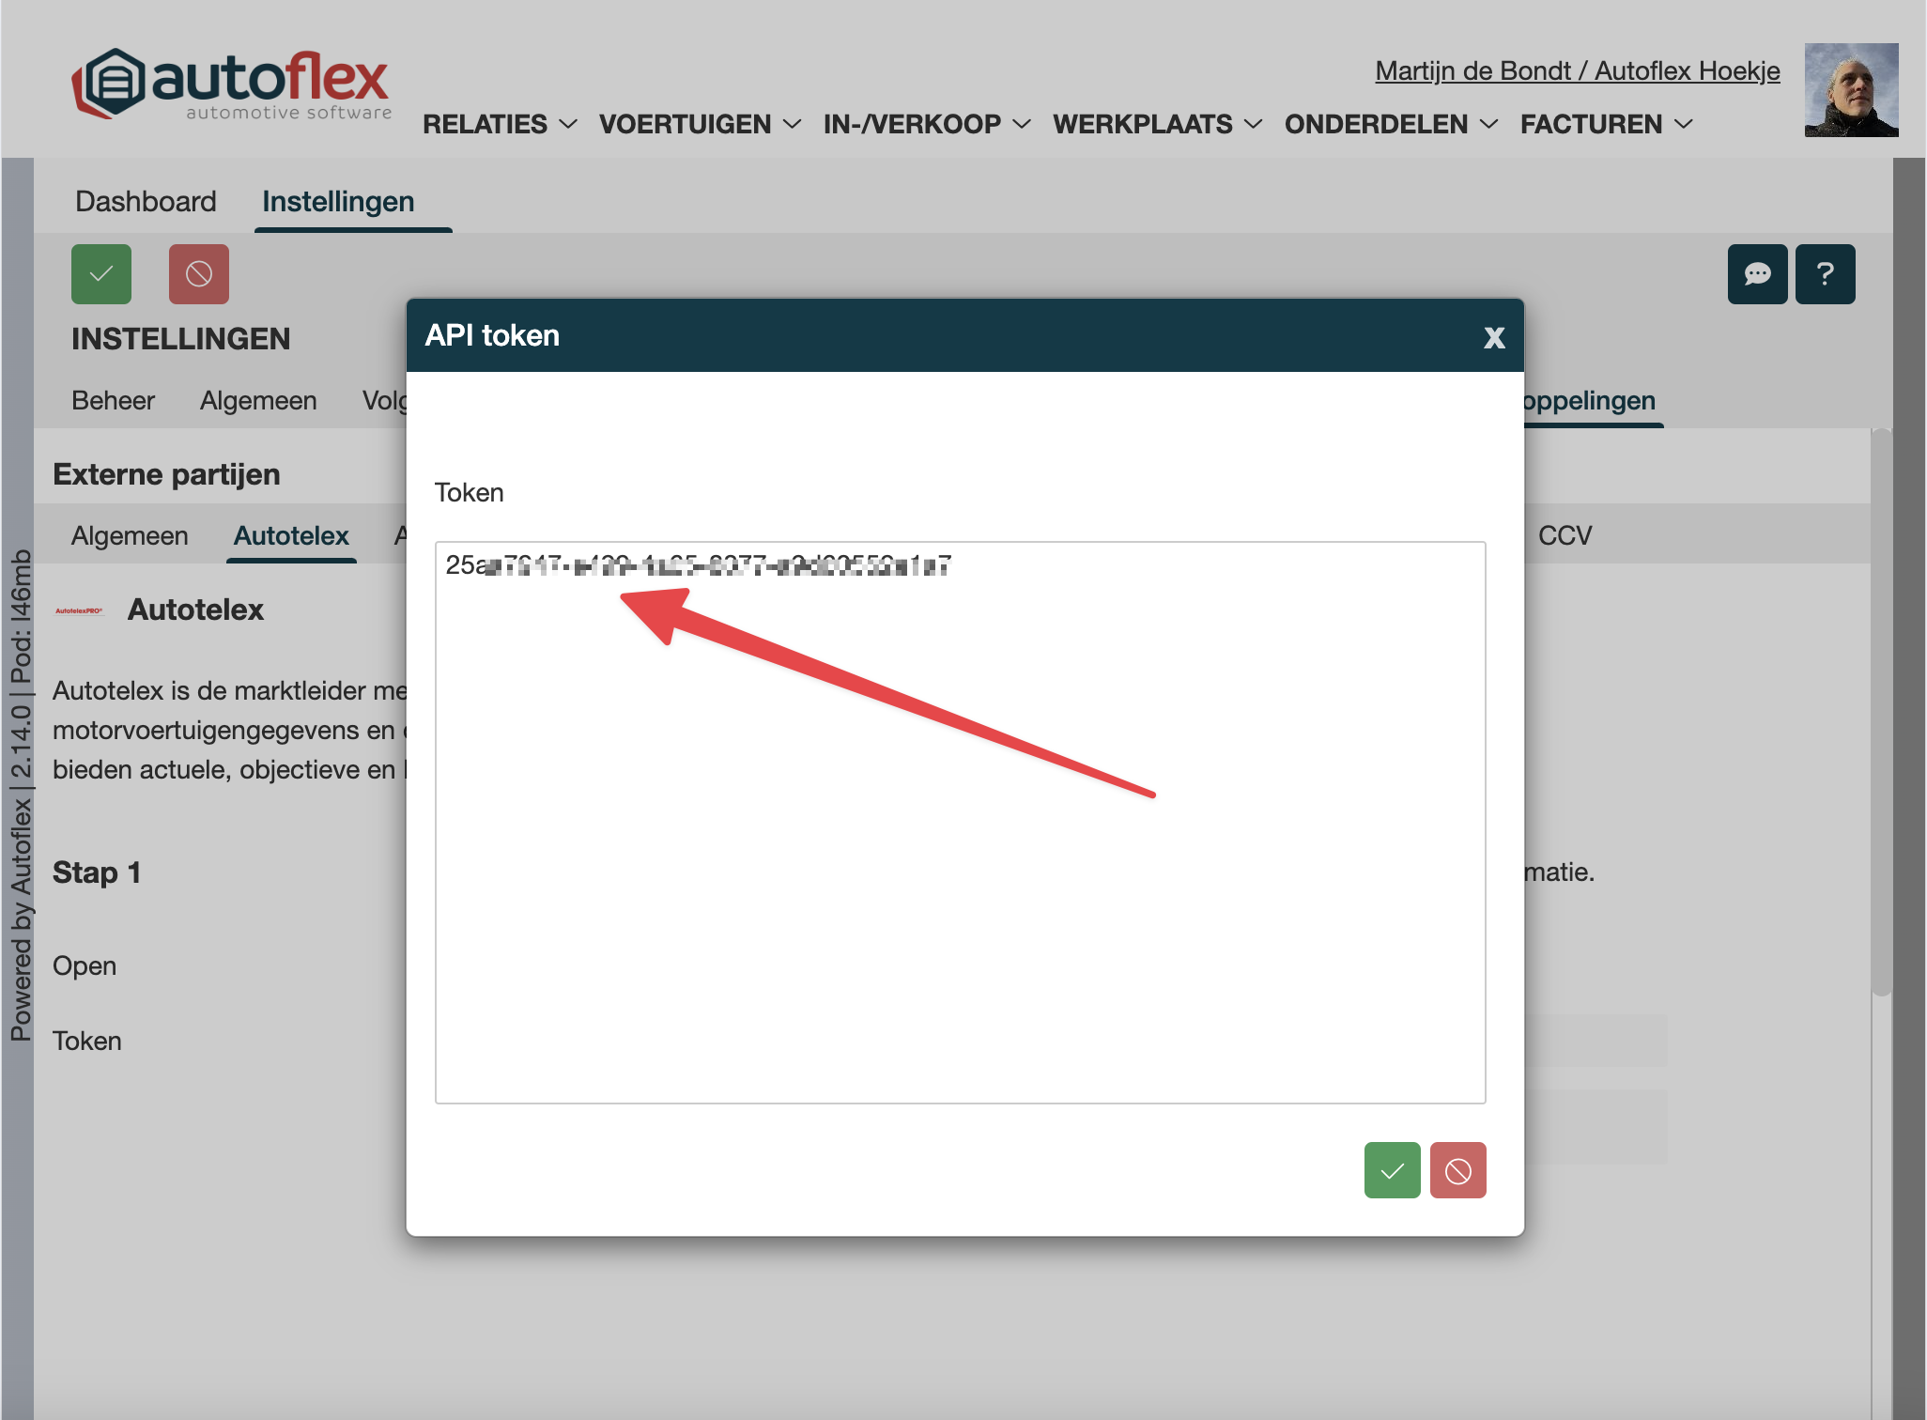Open the WERKPLAATS dropdown menu
1927x1420 pixels.
[1157, 124]
